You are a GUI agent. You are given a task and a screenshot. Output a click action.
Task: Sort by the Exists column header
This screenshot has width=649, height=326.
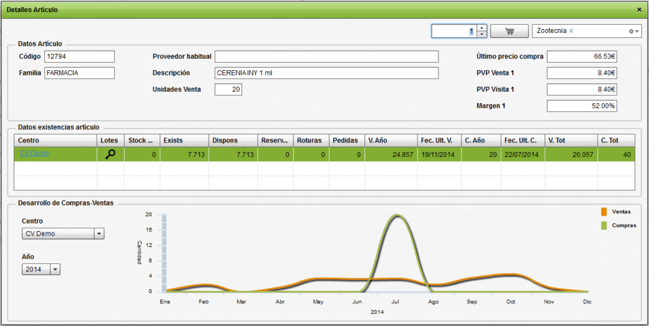click(184, 140)
